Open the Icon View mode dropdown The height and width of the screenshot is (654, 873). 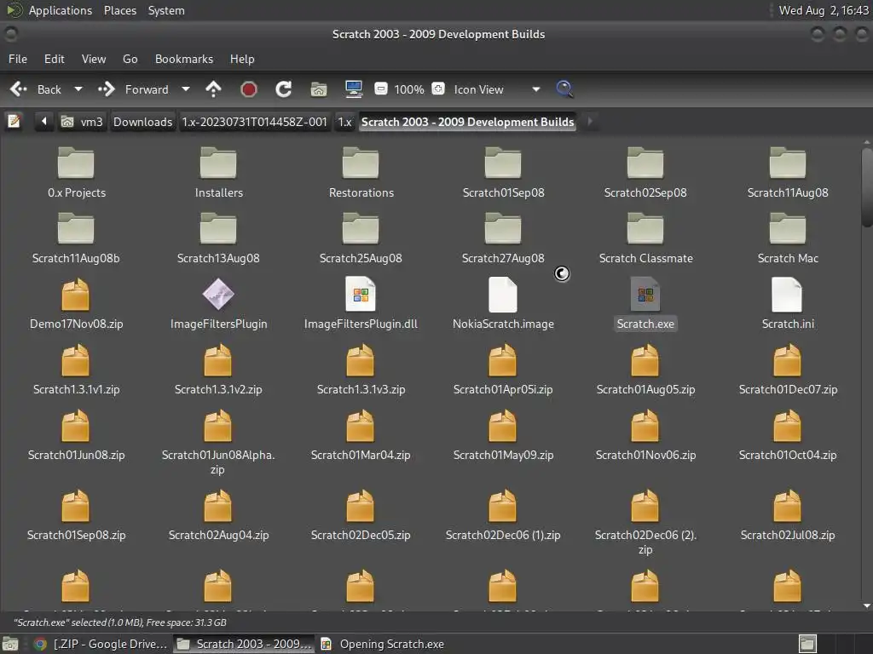(497, 89)
